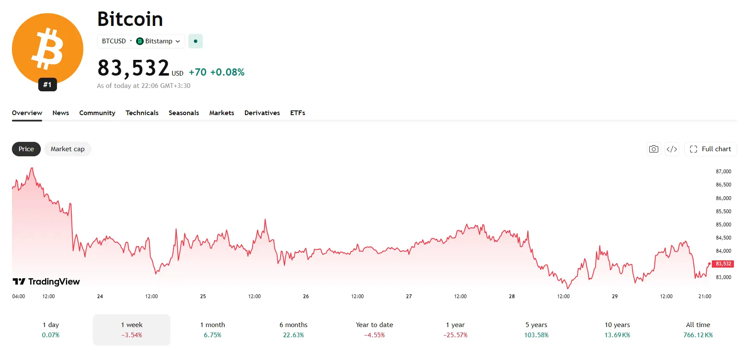Switch to the Overview tab

point(27,113)
